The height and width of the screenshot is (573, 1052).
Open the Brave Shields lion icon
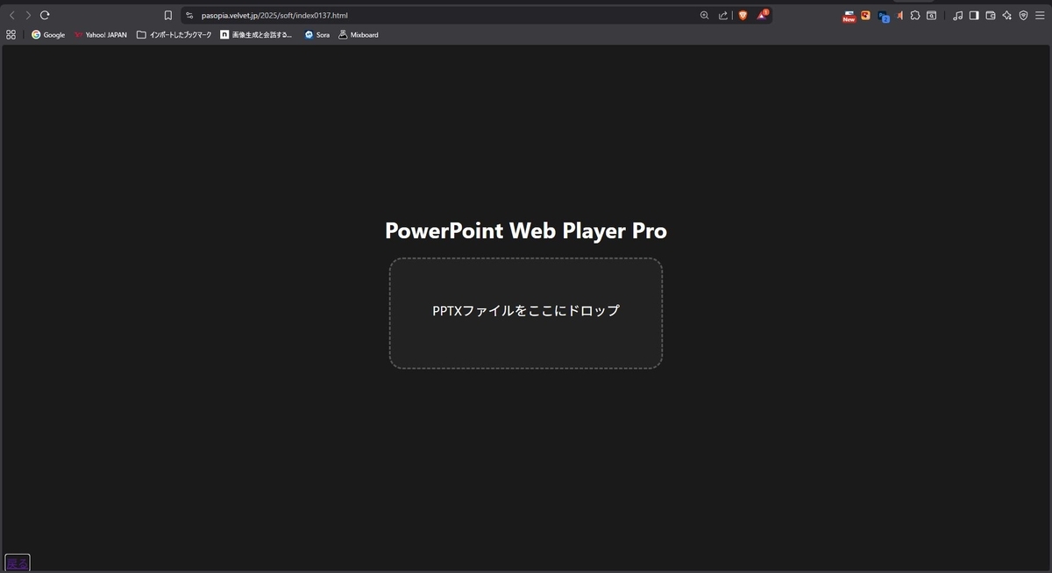(x=743, y=15)
